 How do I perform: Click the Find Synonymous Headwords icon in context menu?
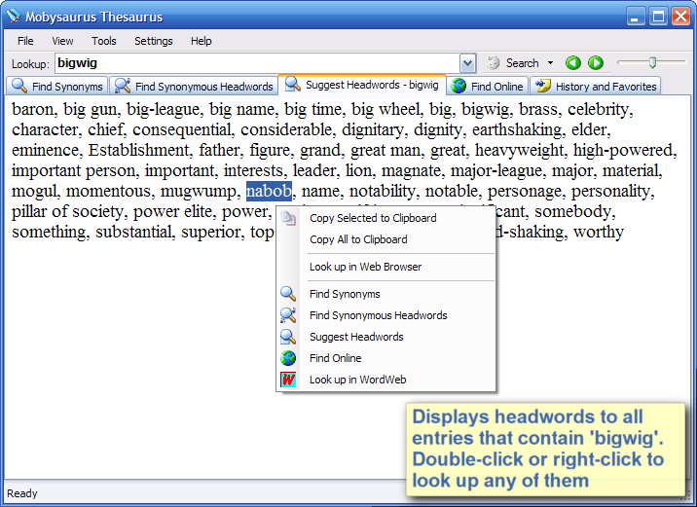[x=288, y=315]
